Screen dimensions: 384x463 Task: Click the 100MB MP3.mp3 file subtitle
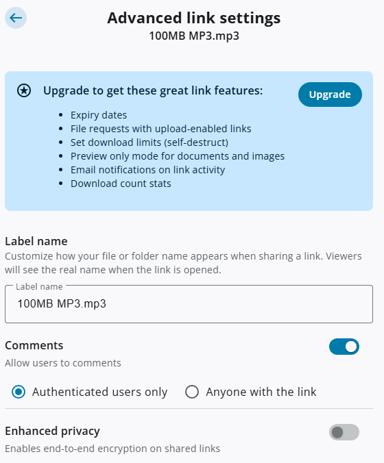[194, 36]
